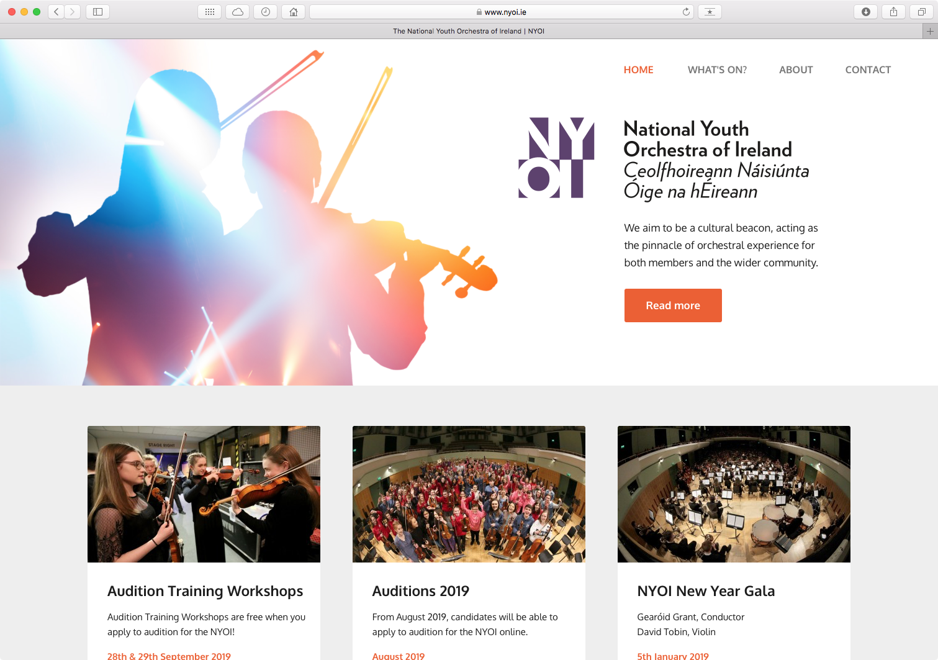Open Audition Training Workshops title
The height and width of the screenshot is (660, 938).
[x=205, y=591]
